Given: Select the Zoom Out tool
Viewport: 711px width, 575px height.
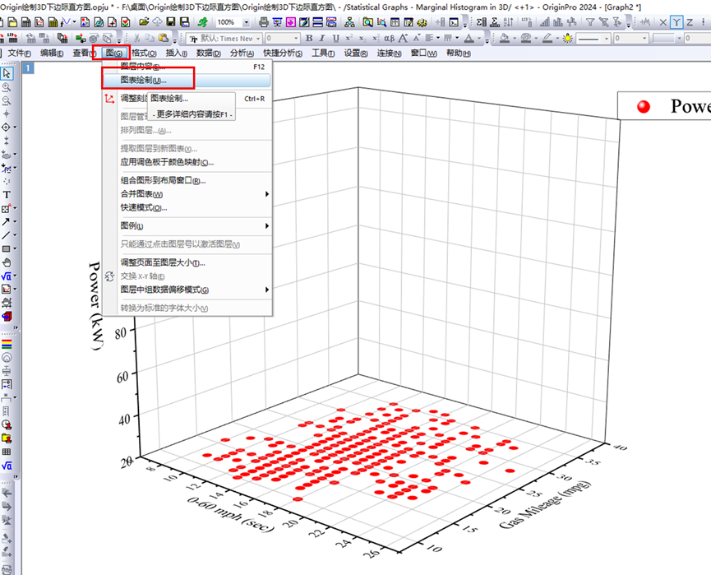Looking at the screenshot, I should point(7,100).
